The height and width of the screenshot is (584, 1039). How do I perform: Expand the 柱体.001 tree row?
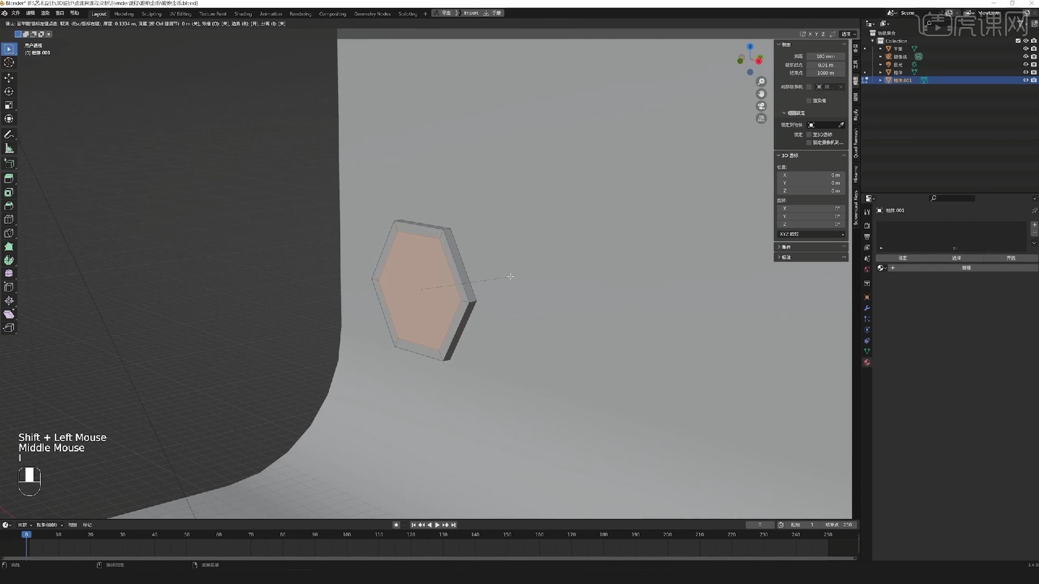click(880, 80)
